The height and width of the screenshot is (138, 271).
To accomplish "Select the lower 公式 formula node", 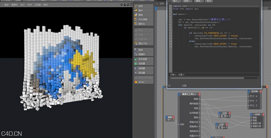I will [x=221, y=126].
